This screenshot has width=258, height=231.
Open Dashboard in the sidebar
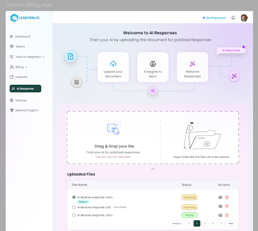click(20, 36)
